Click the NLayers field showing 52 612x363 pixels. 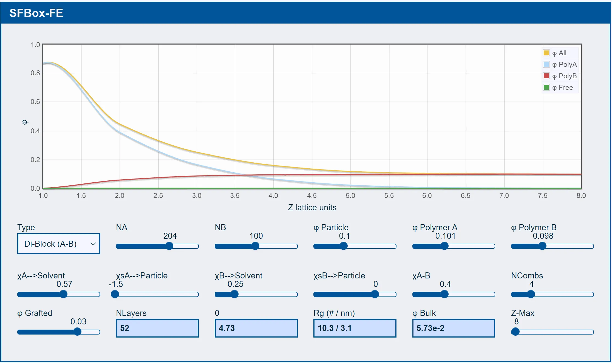point(157,328)
